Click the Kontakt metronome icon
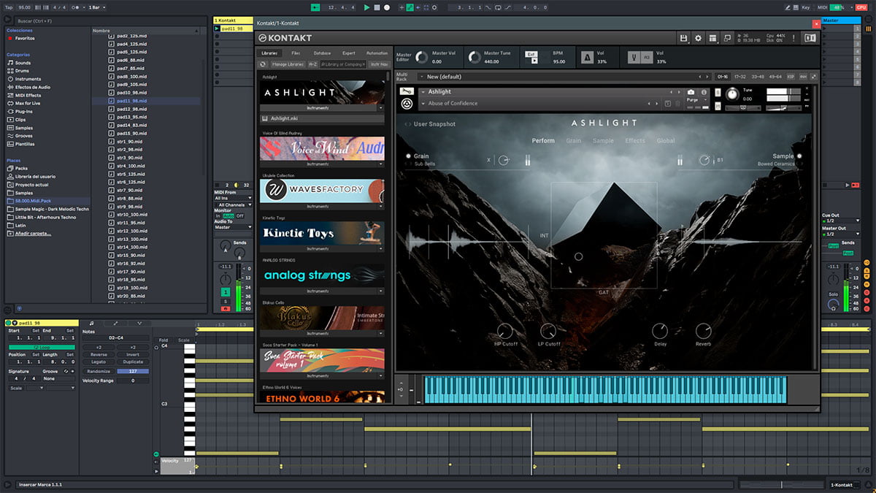876x493 pixels. pyautogui.click(x=587, y=57)
